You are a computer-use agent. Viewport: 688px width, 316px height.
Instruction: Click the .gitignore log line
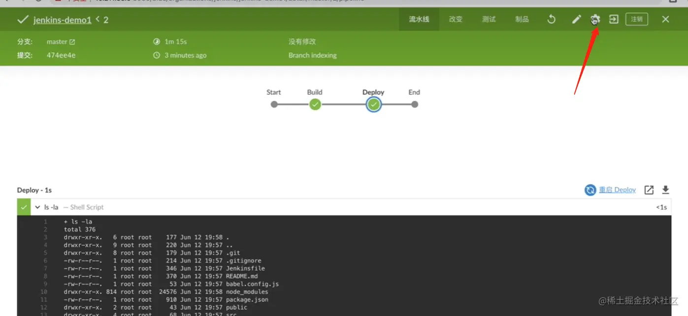pos(344,261)
